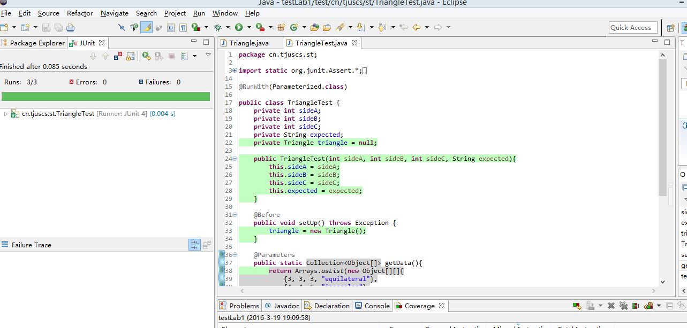The image size is (687, 328).
Task: Click the New Java Class icon
Action: tap(294, 27)
